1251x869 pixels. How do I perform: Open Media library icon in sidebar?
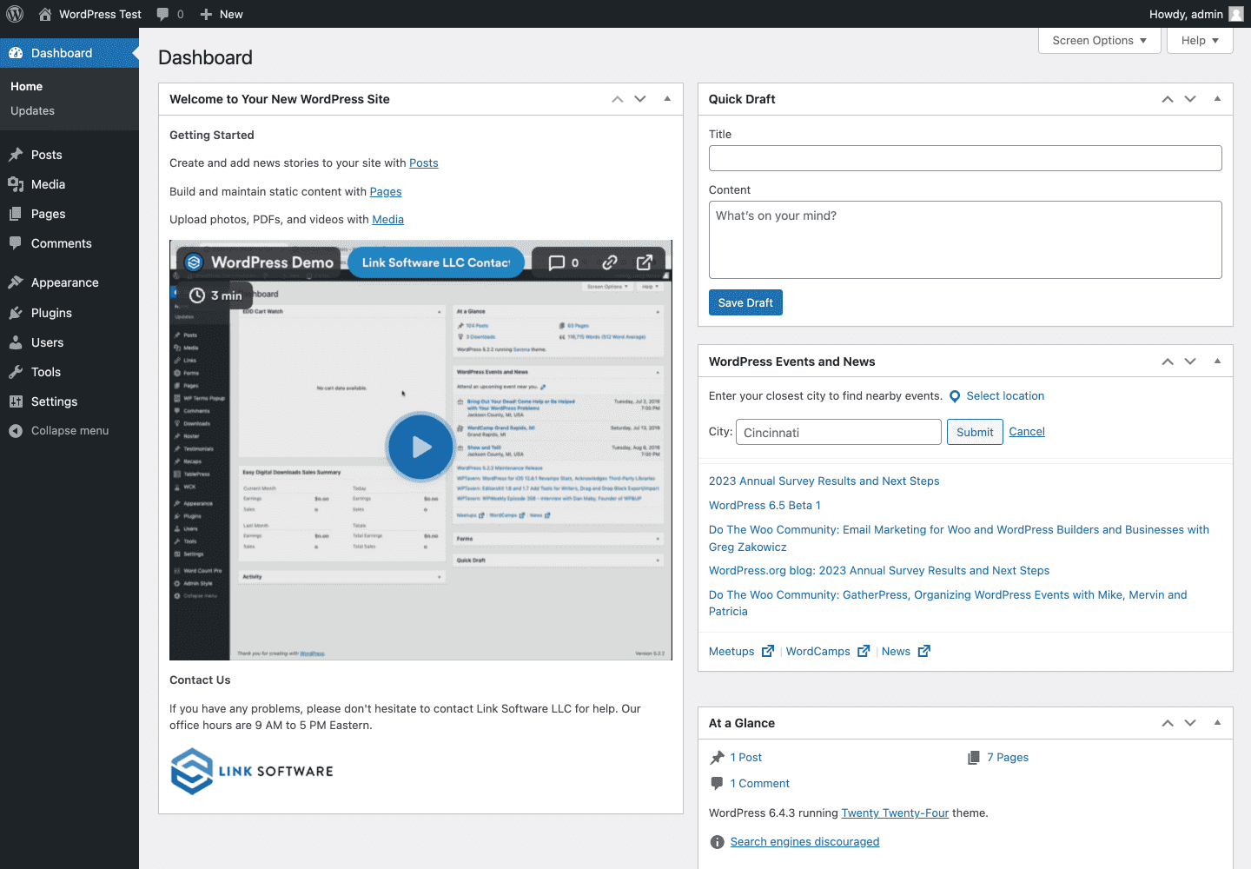[16, 184]
